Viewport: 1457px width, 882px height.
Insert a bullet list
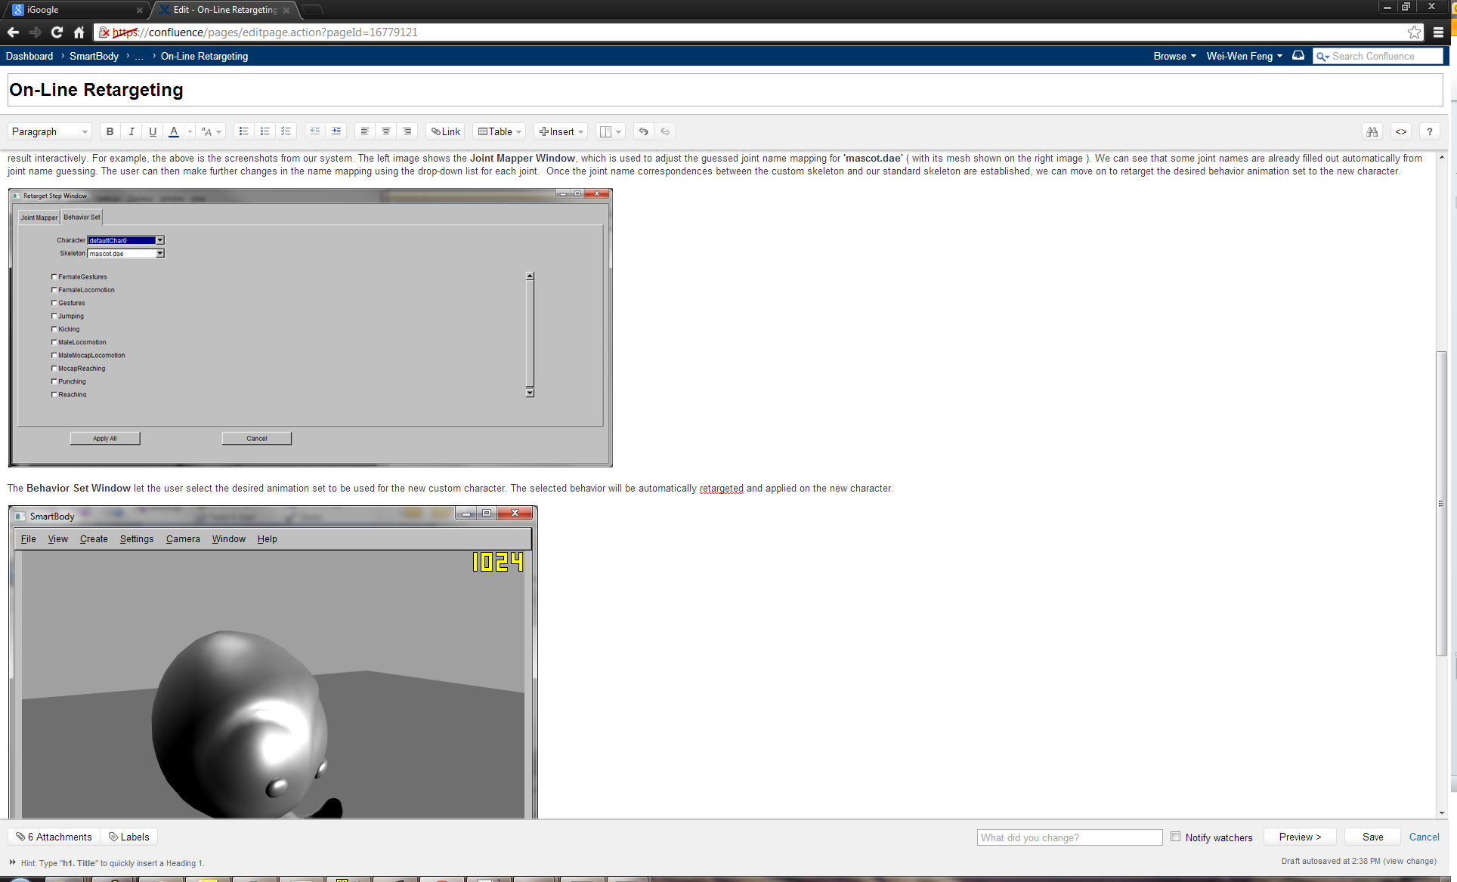(x=243, y=131)
